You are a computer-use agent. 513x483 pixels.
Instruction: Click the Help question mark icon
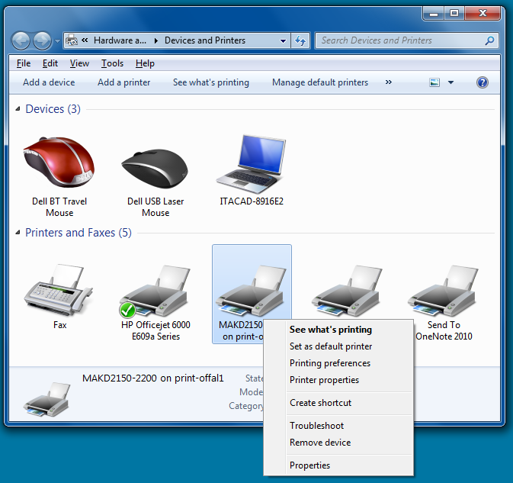click(x=483, y=82)
